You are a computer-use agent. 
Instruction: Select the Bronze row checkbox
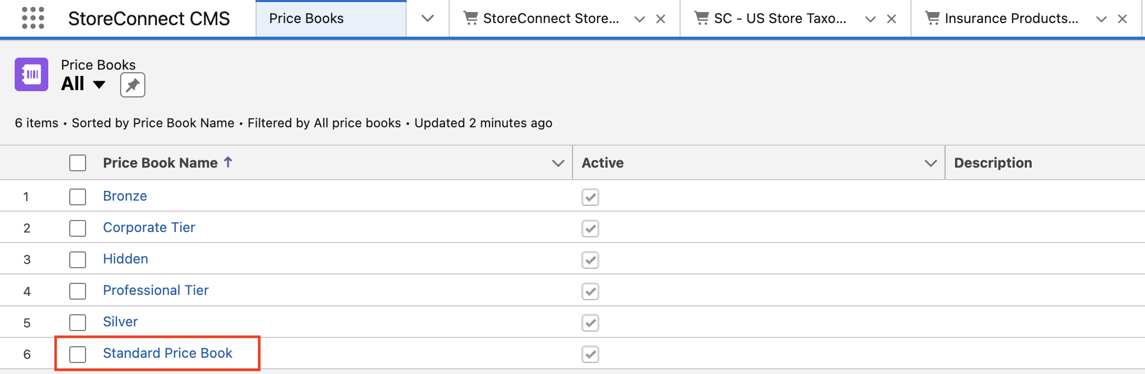pos(78,197)
